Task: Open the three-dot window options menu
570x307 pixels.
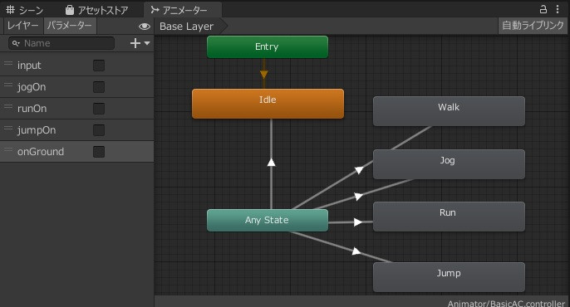Action: (558, 9)
